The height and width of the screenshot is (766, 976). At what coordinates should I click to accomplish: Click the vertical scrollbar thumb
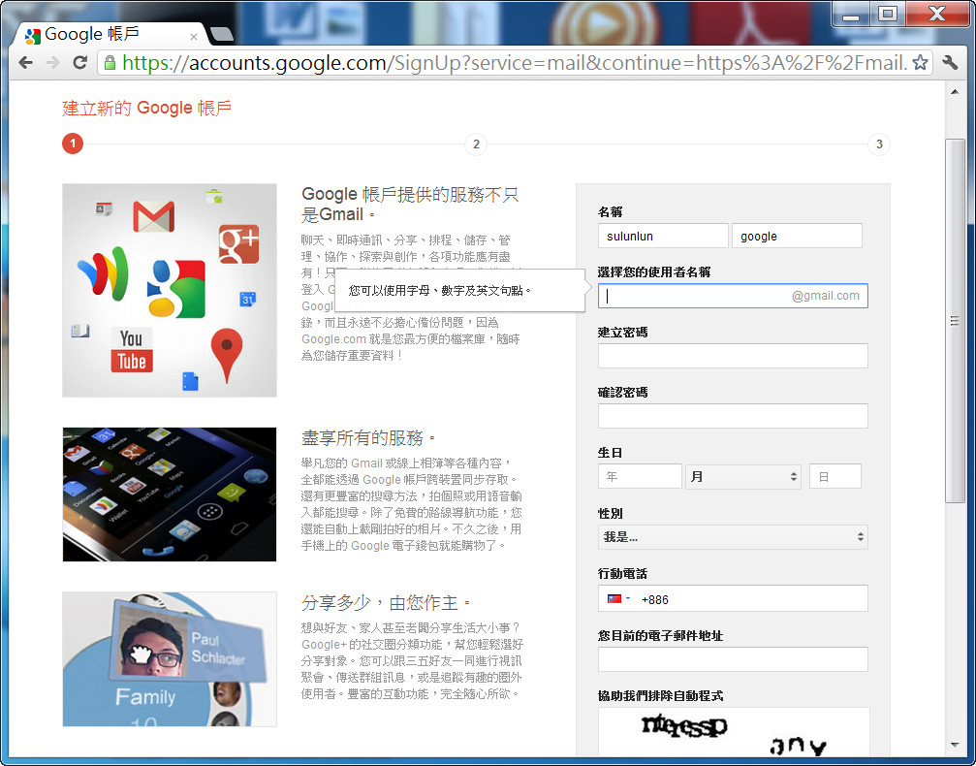coord(955,321)
